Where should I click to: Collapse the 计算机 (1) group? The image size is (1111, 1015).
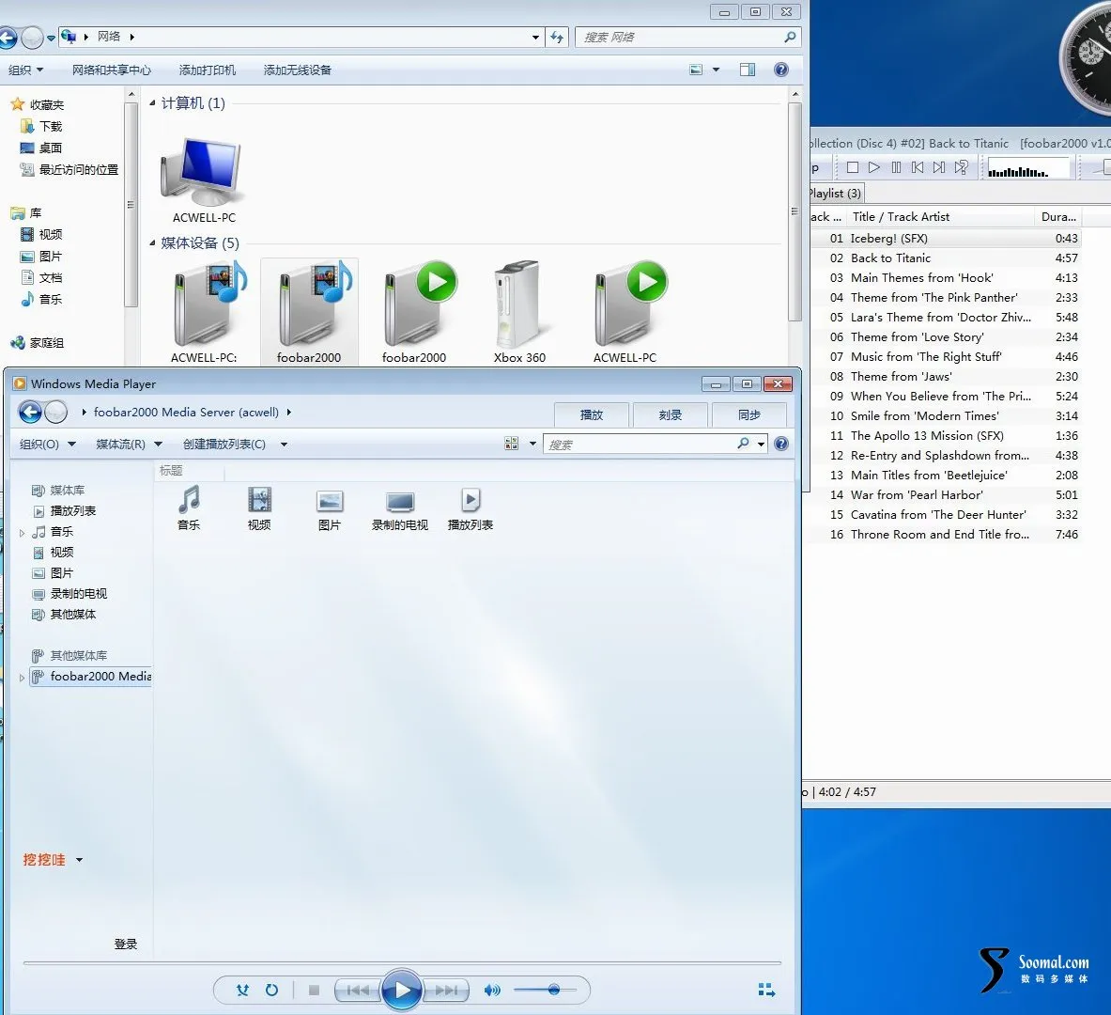pos(152,103)
